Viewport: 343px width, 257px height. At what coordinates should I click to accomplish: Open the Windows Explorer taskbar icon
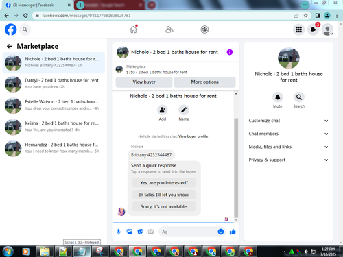pyautogui.click(x=45, y=252)
